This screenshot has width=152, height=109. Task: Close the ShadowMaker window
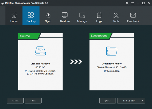coord(149,3)
